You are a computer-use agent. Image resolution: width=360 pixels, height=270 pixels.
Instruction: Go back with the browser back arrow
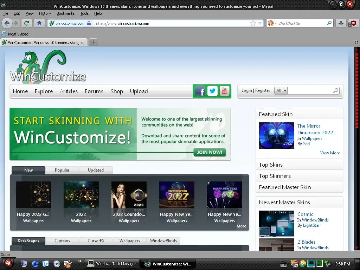(7, 23)
